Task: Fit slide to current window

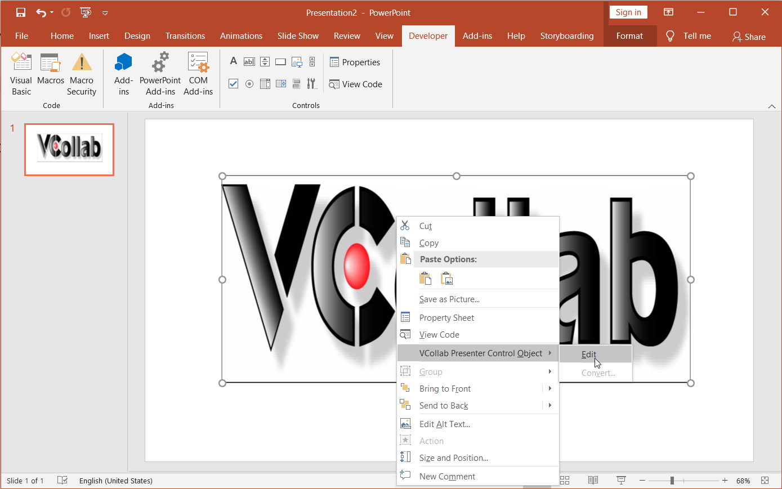Action: 765,480
